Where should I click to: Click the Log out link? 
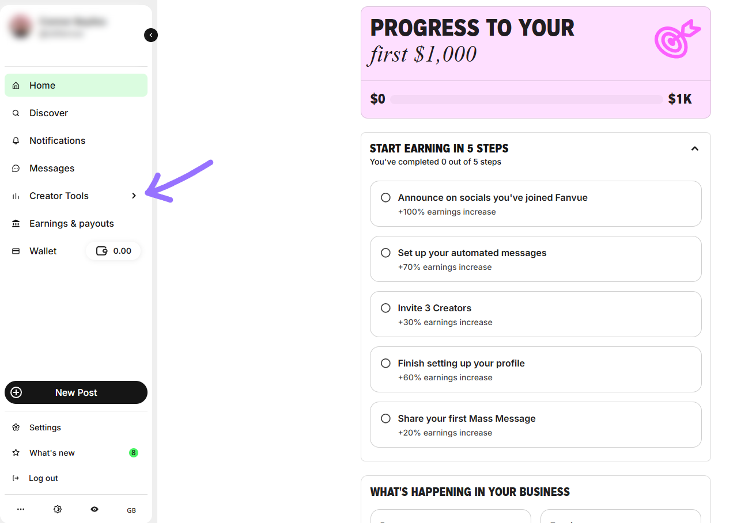[43, 478]
